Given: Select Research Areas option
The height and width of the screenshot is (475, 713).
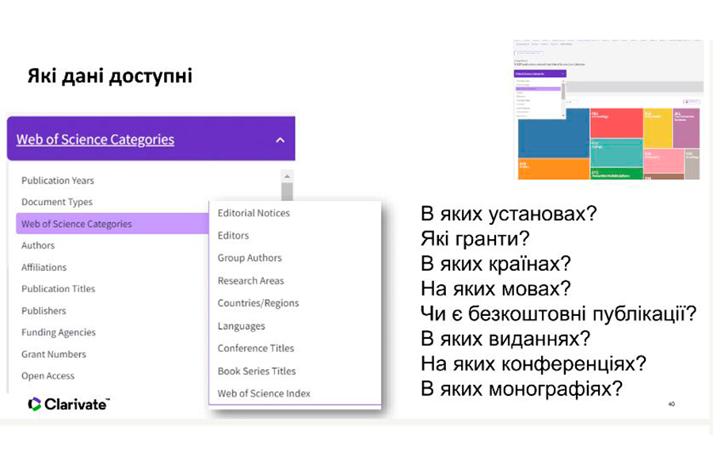Looking at the screenshot, I should (x=250, y=281).
